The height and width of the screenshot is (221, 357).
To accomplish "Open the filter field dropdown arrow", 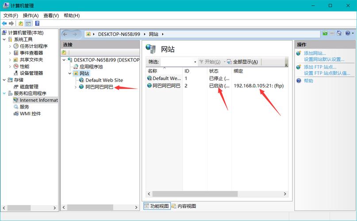I will pyautogui.click(x=195, y=62).
